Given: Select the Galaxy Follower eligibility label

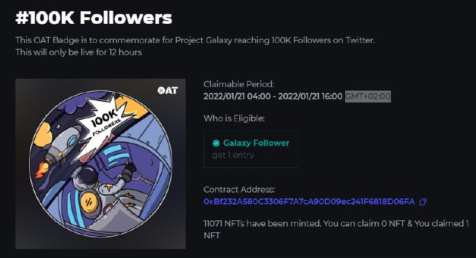Looking at the screenshot, I should tap(256, 143).
